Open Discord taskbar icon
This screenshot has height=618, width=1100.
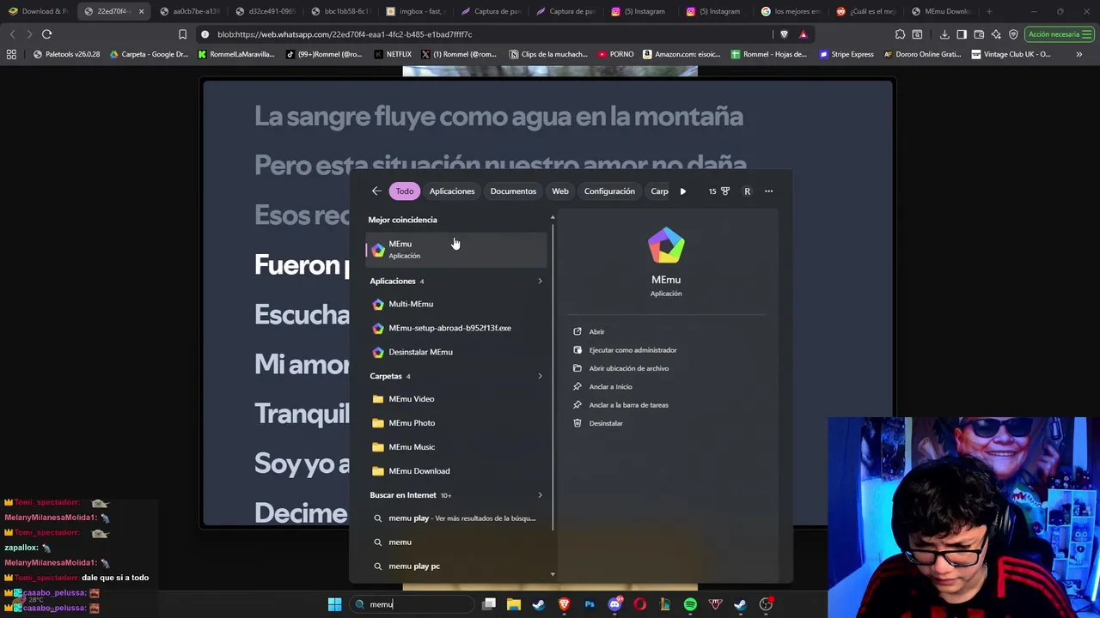click(614, 604)
